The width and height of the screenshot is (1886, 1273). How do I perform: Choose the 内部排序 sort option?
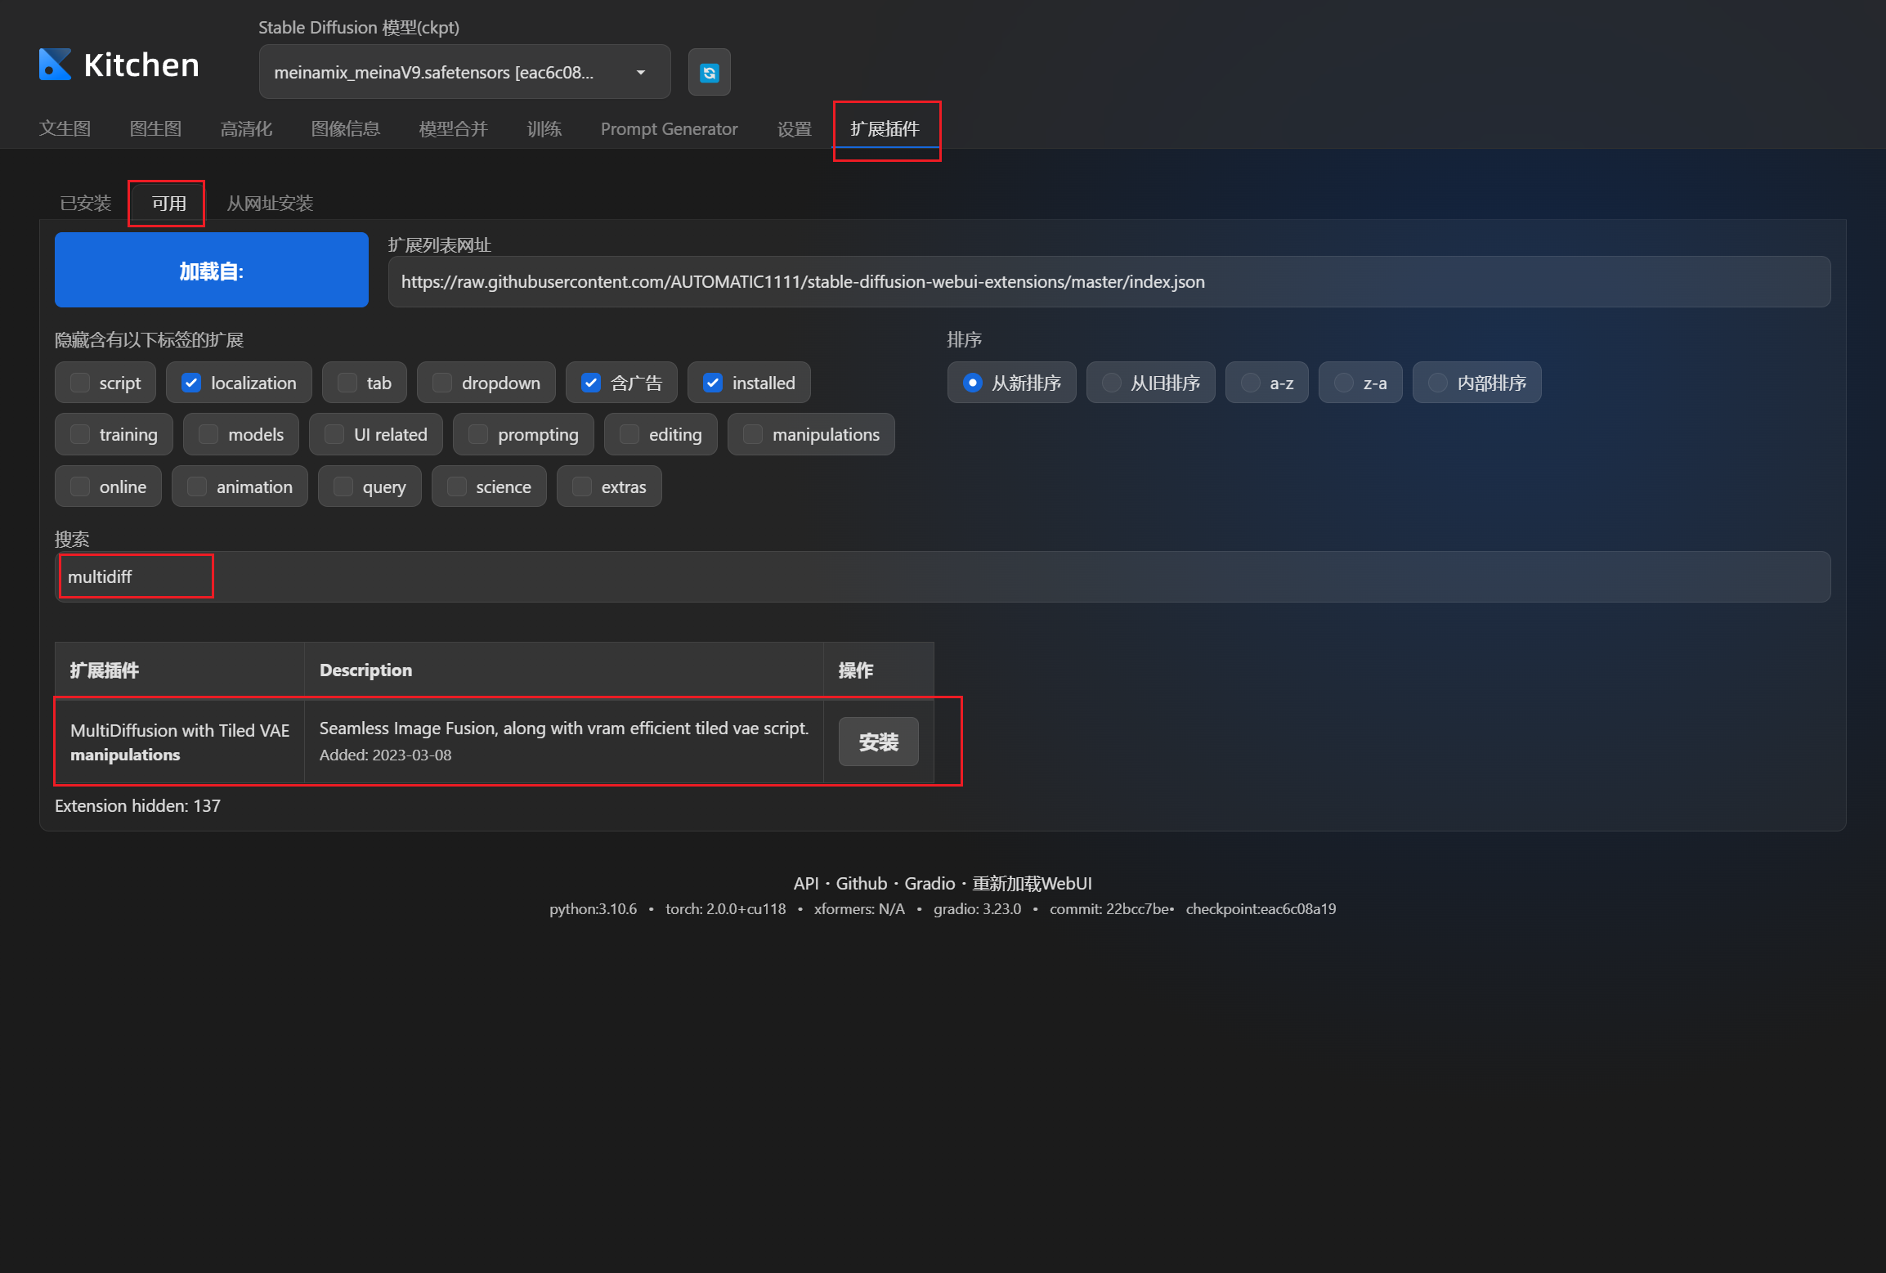[x=1438, y=383]
